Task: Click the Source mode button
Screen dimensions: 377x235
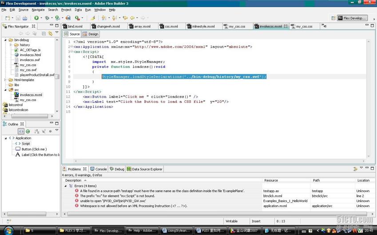Action: (72, 34)
